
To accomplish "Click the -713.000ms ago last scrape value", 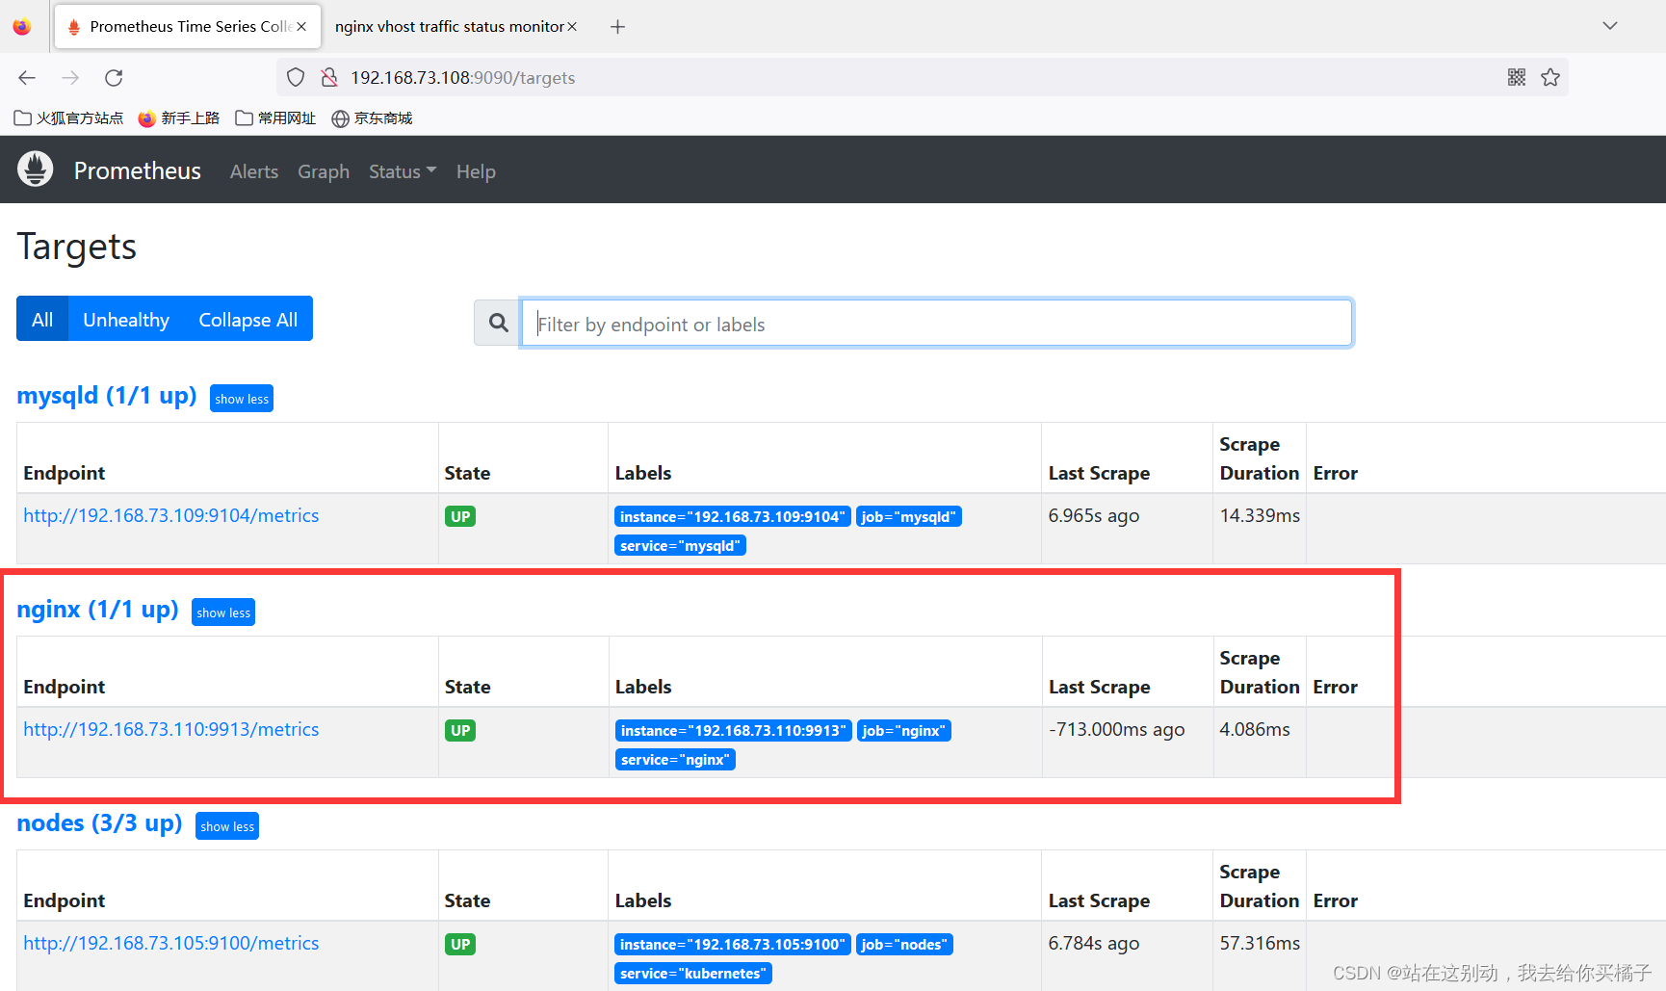I will coord(1117,729).
